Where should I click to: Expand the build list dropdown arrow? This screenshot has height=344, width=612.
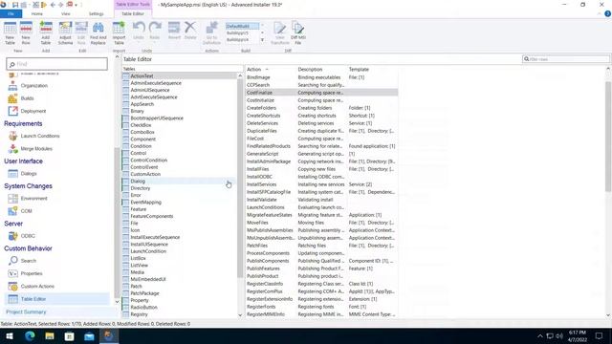click(x=262, y=40)
